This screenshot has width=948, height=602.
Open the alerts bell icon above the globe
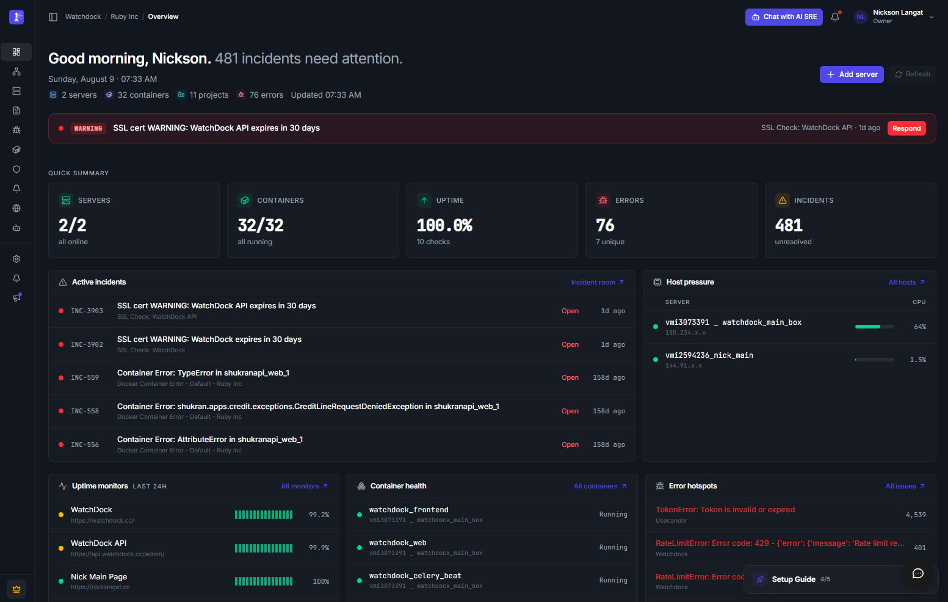click(16, 189)
